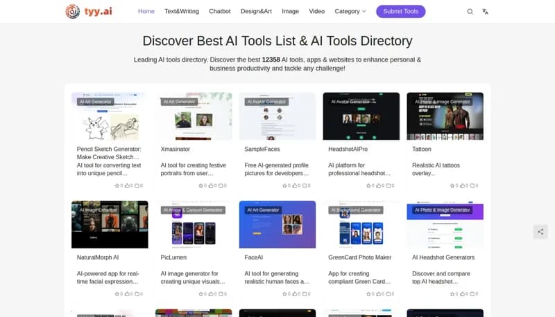Click 'AI platform for professional headshot' description
The width and height of the screenshot is (555, 317).
click(359, 169)
